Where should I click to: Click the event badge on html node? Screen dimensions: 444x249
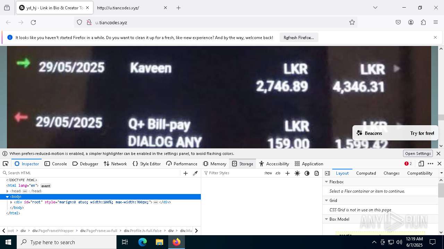tap(46, 186)
